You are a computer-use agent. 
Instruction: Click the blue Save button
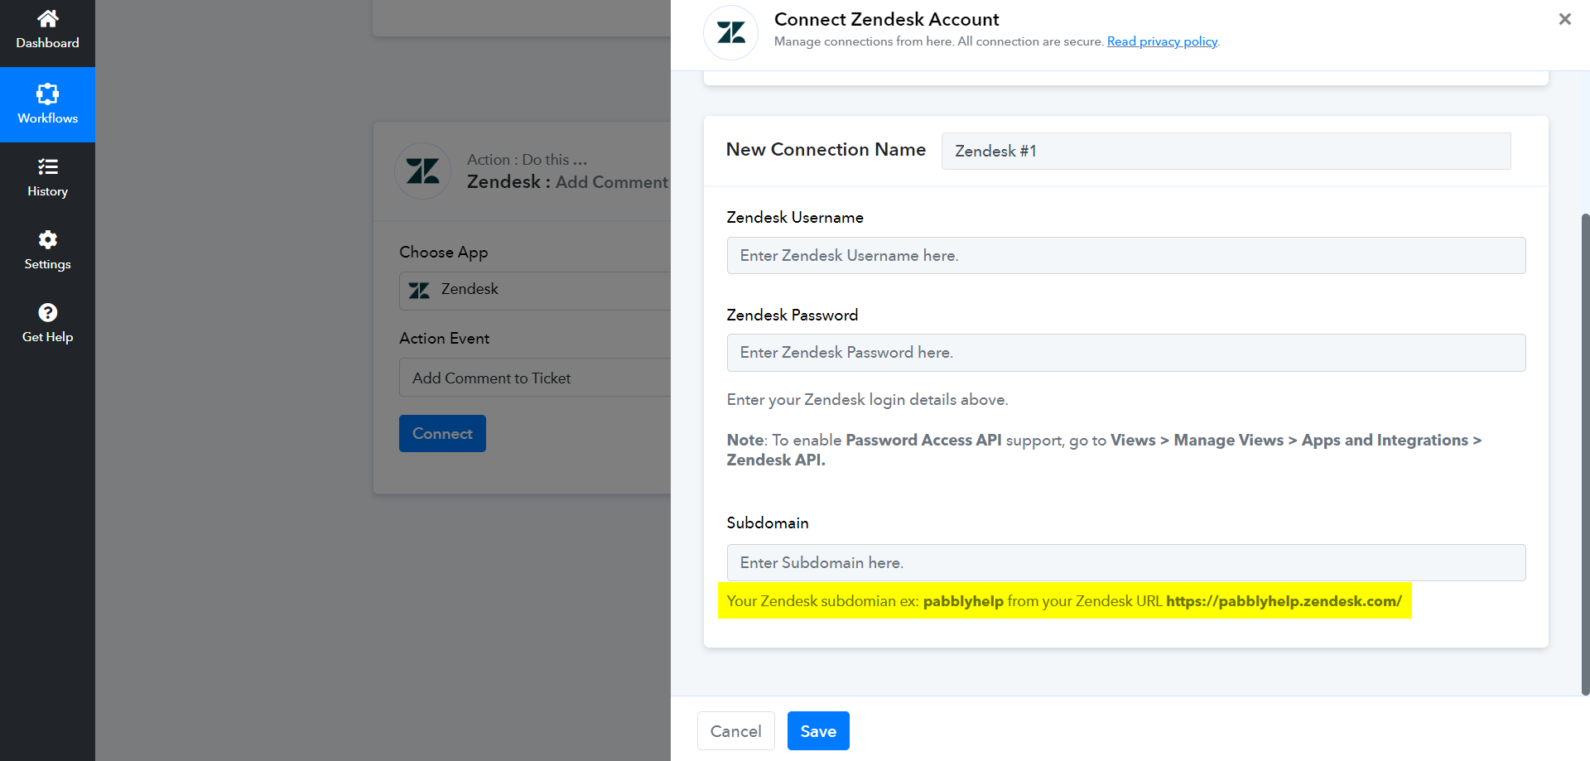coord(818,731)
